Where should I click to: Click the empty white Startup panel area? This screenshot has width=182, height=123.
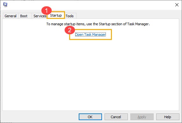91,74
